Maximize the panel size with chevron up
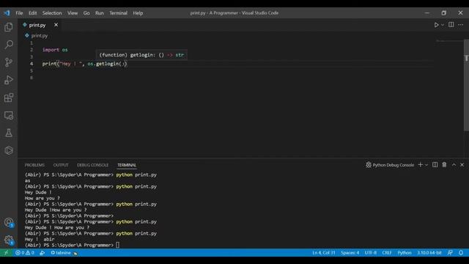 [454, 165]
